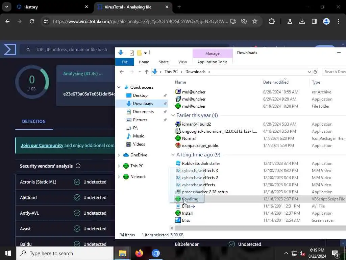
Task: Go up one folder level in Explorer
Action: pos(147,72)
